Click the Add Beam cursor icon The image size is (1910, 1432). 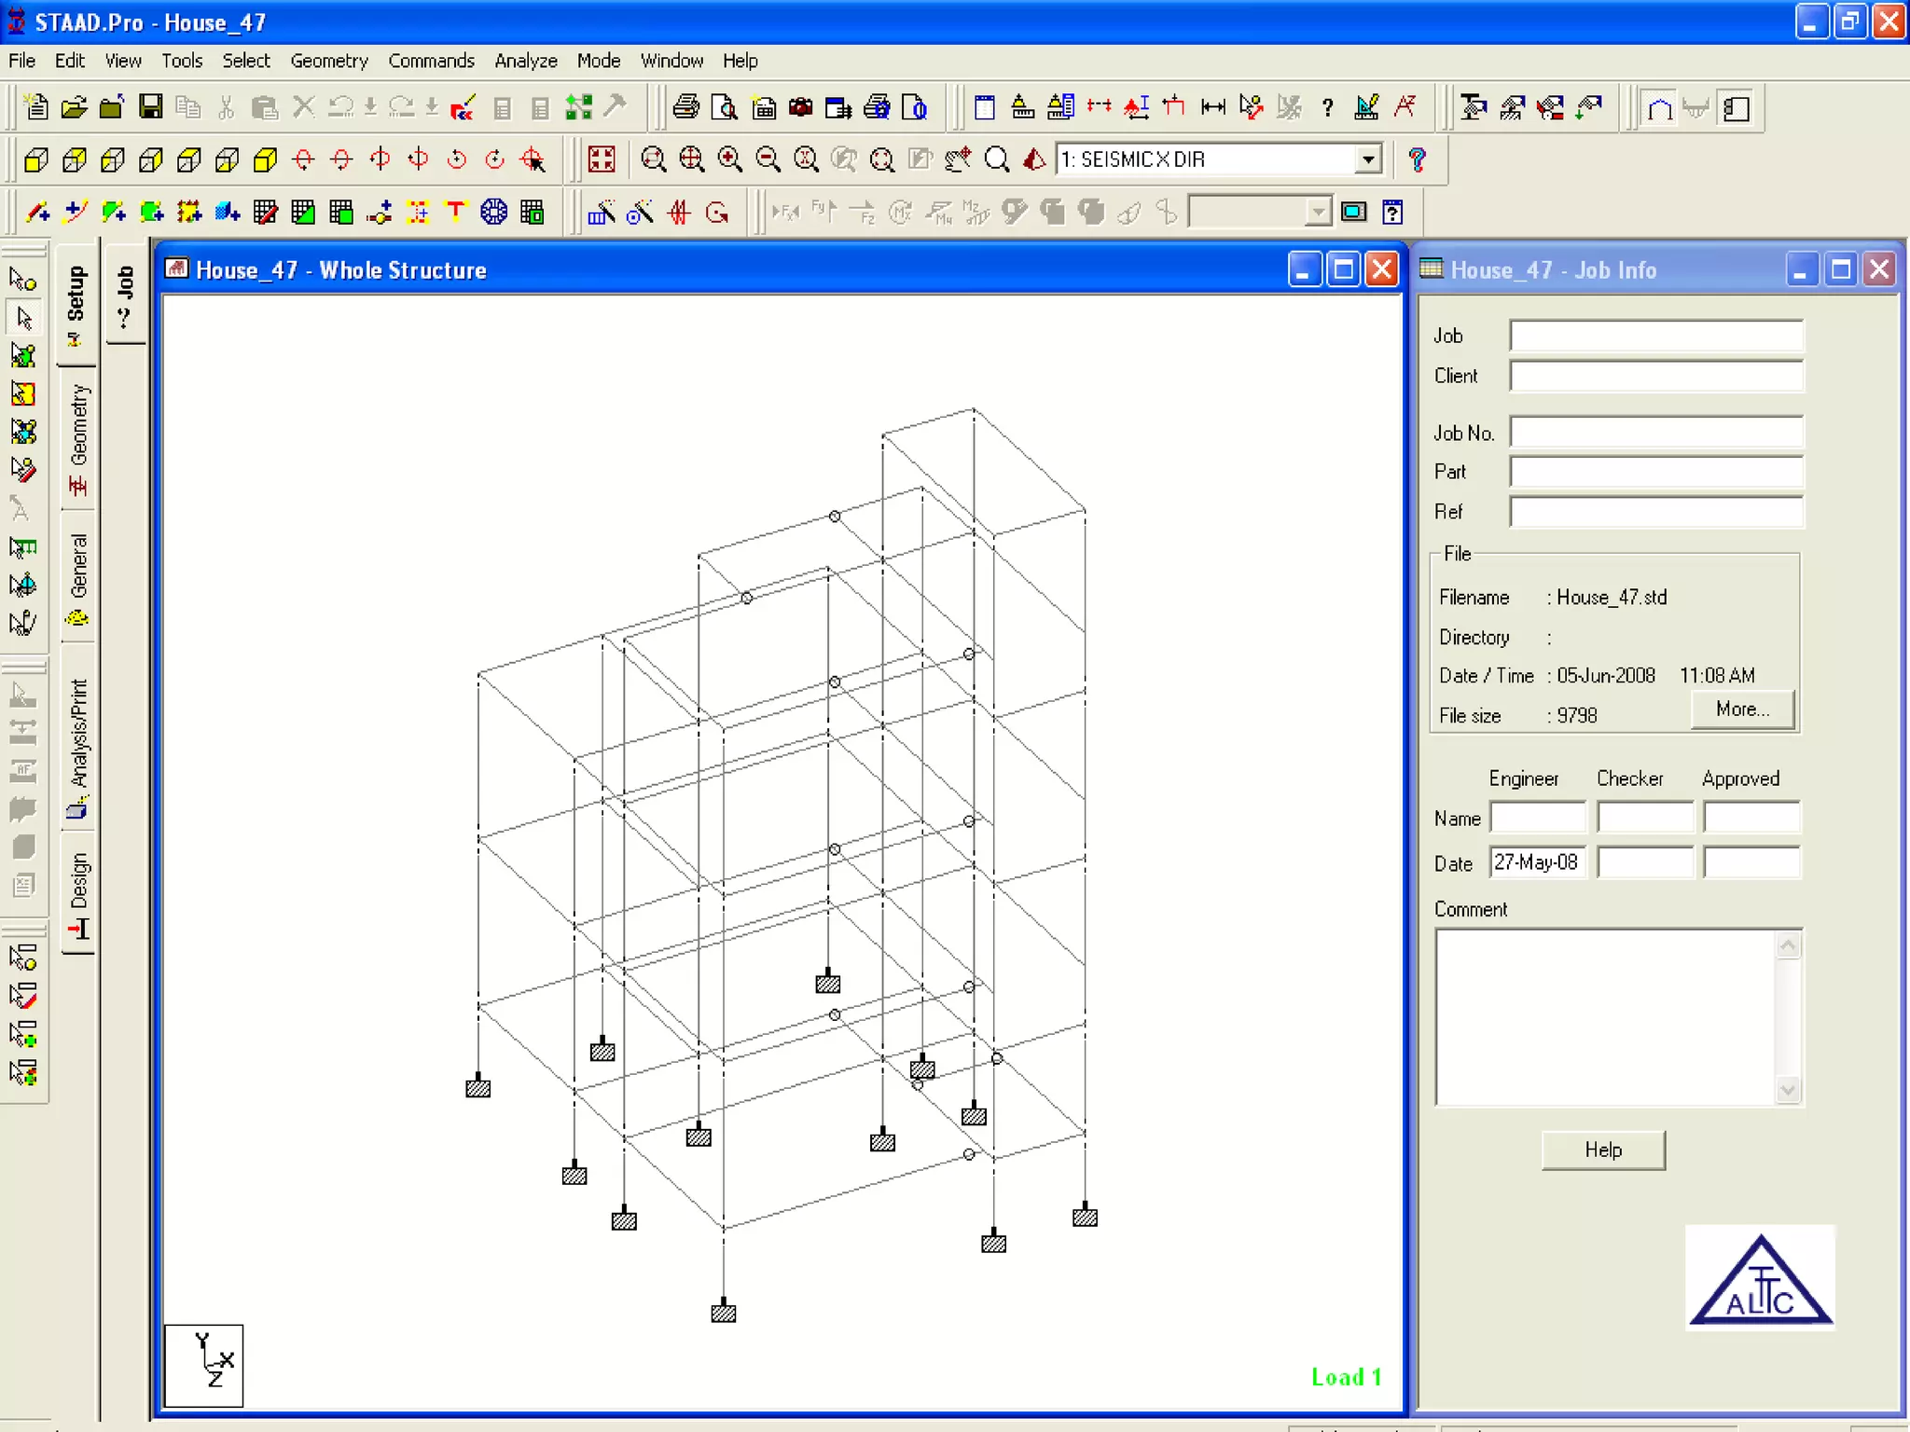37,213
